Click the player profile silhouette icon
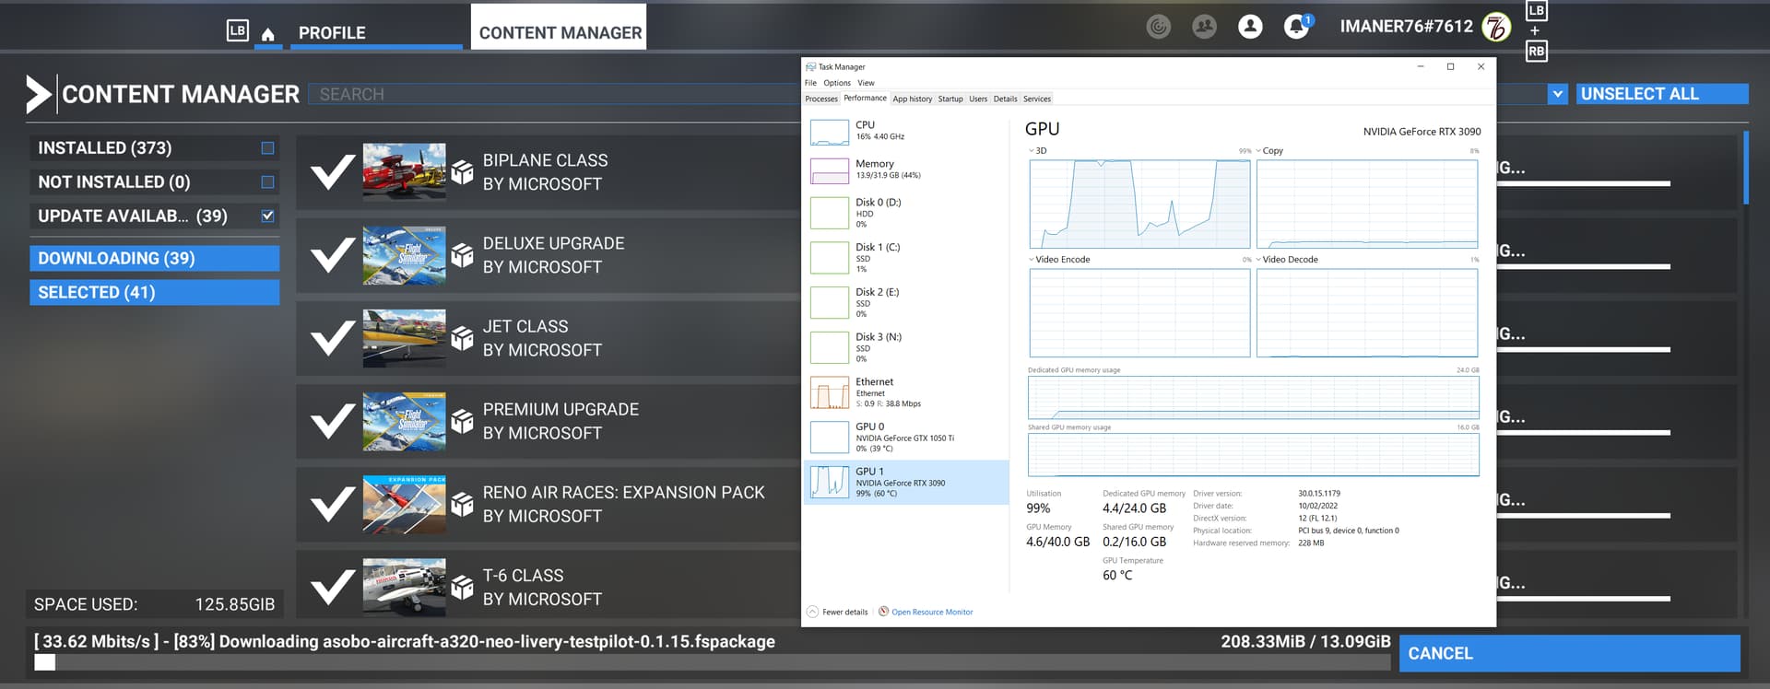This screenshot has width=1770, height=689. (x=1250, y=27)
